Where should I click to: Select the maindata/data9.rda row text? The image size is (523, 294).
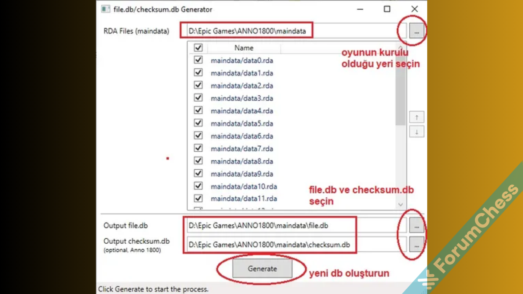[242, 174]
